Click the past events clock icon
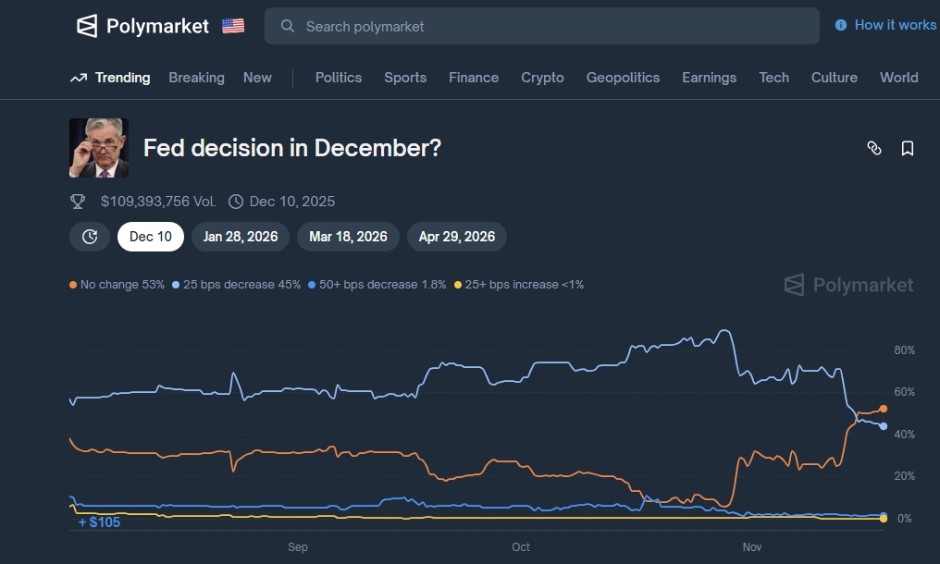The height and width of the screenshot is (564, 940). (90, 237)
